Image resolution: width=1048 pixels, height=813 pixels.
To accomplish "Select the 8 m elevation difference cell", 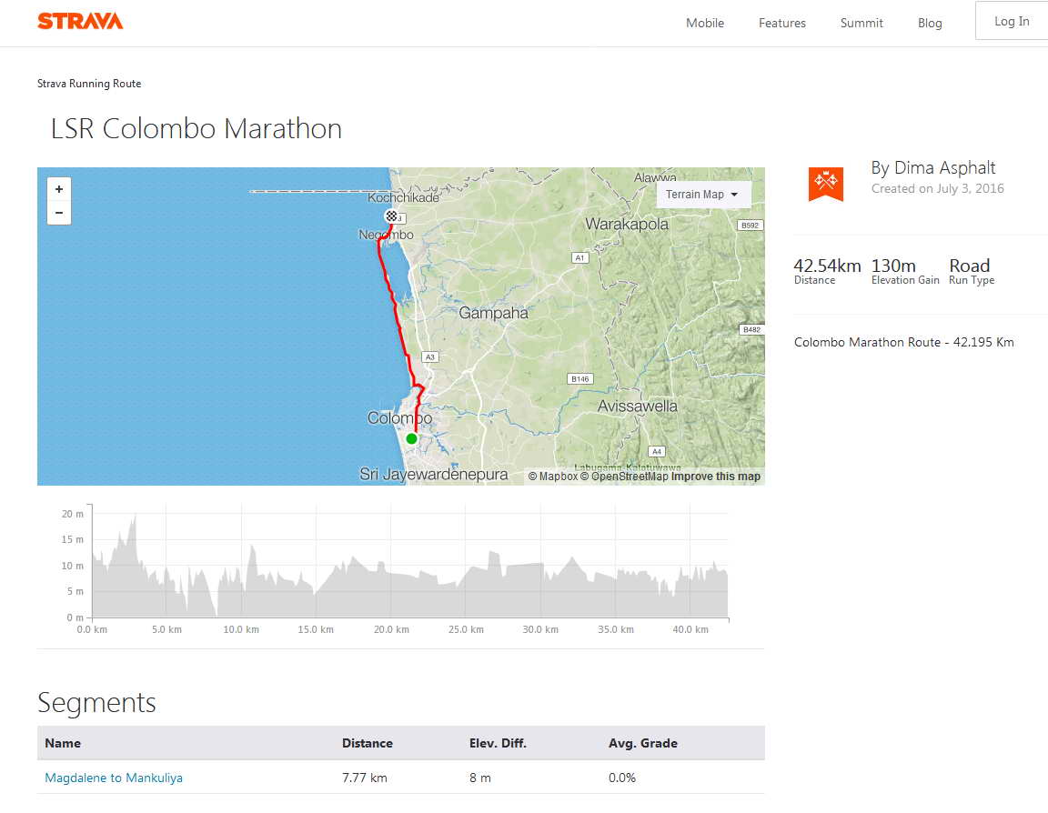I will tap(480, 778).
